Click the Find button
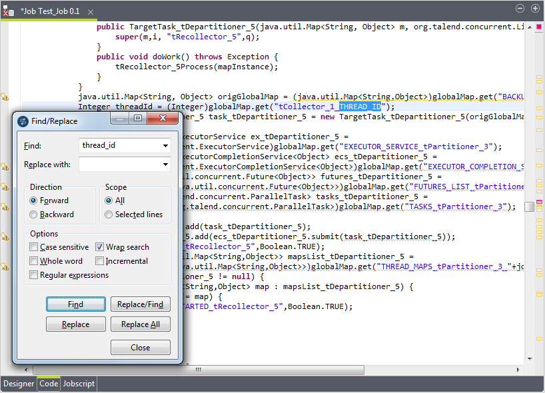 tap(75, 304)
